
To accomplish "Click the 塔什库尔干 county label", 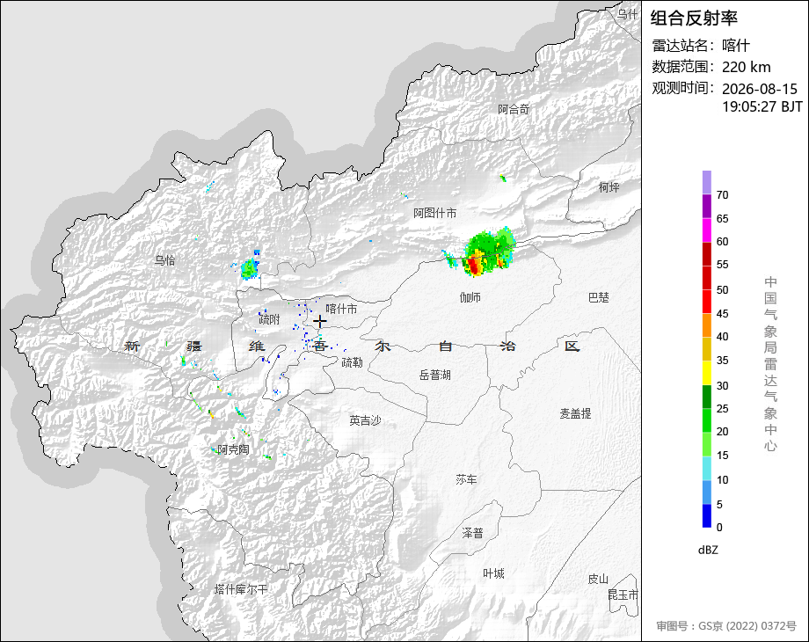I will [241, 589].
